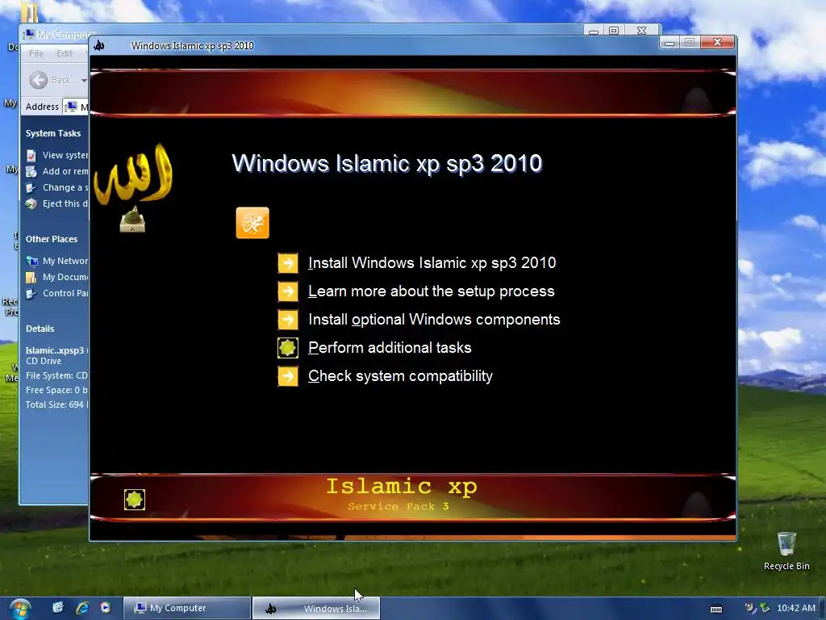Click the Eject this disk icon
This screenshot has width=826, height=620.
[x=31, y=204]
